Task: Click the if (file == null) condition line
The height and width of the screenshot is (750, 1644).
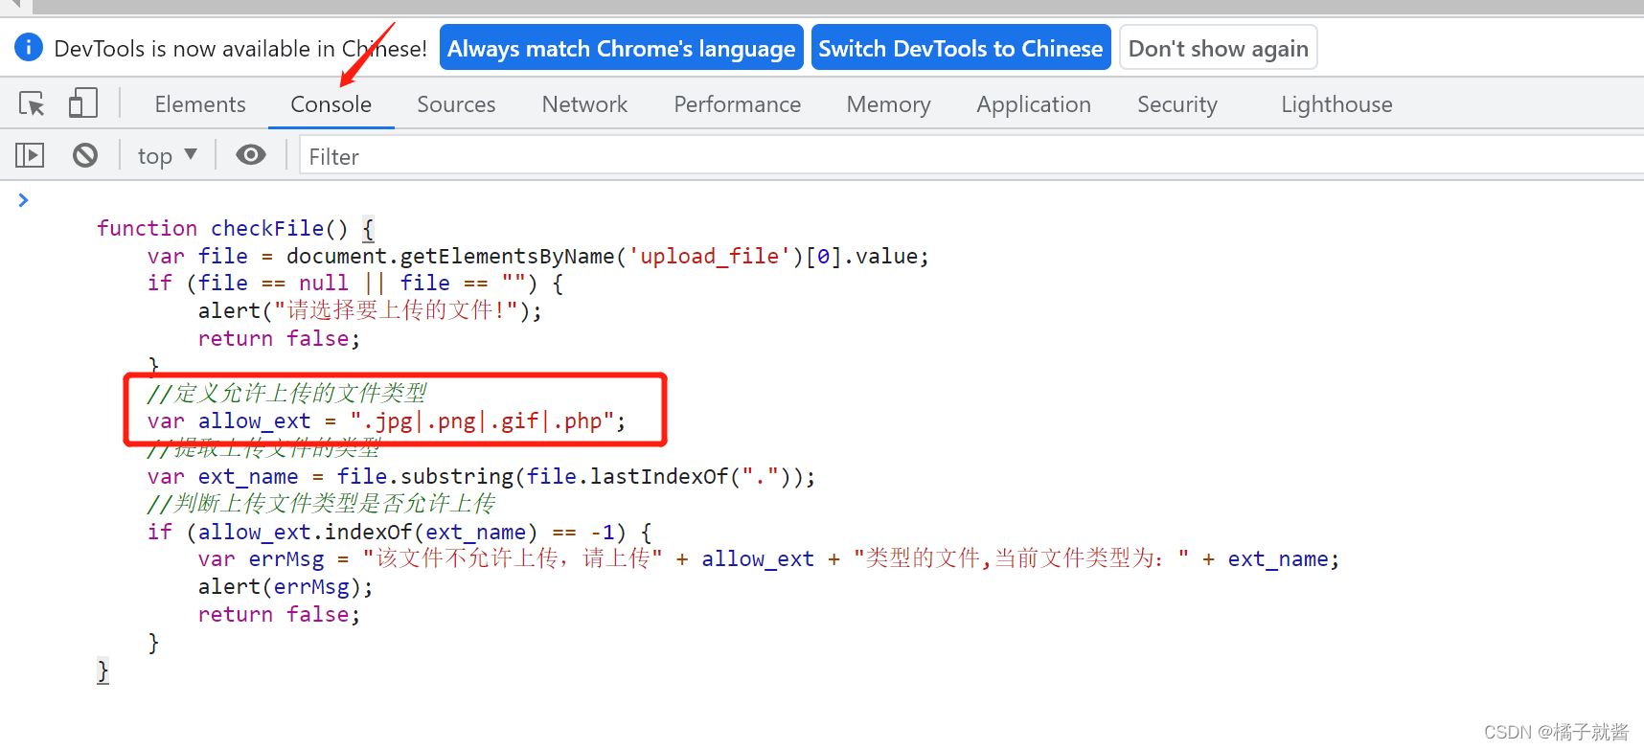Action: [x=355, y=283]
